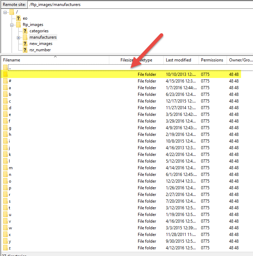Select folder 'z' in file list
The height and width of the screenshot is (256, 253).
[x=10, y=248]
